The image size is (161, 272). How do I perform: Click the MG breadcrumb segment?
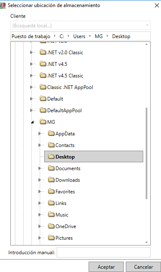pyautogui.click(x=99, y=36)
